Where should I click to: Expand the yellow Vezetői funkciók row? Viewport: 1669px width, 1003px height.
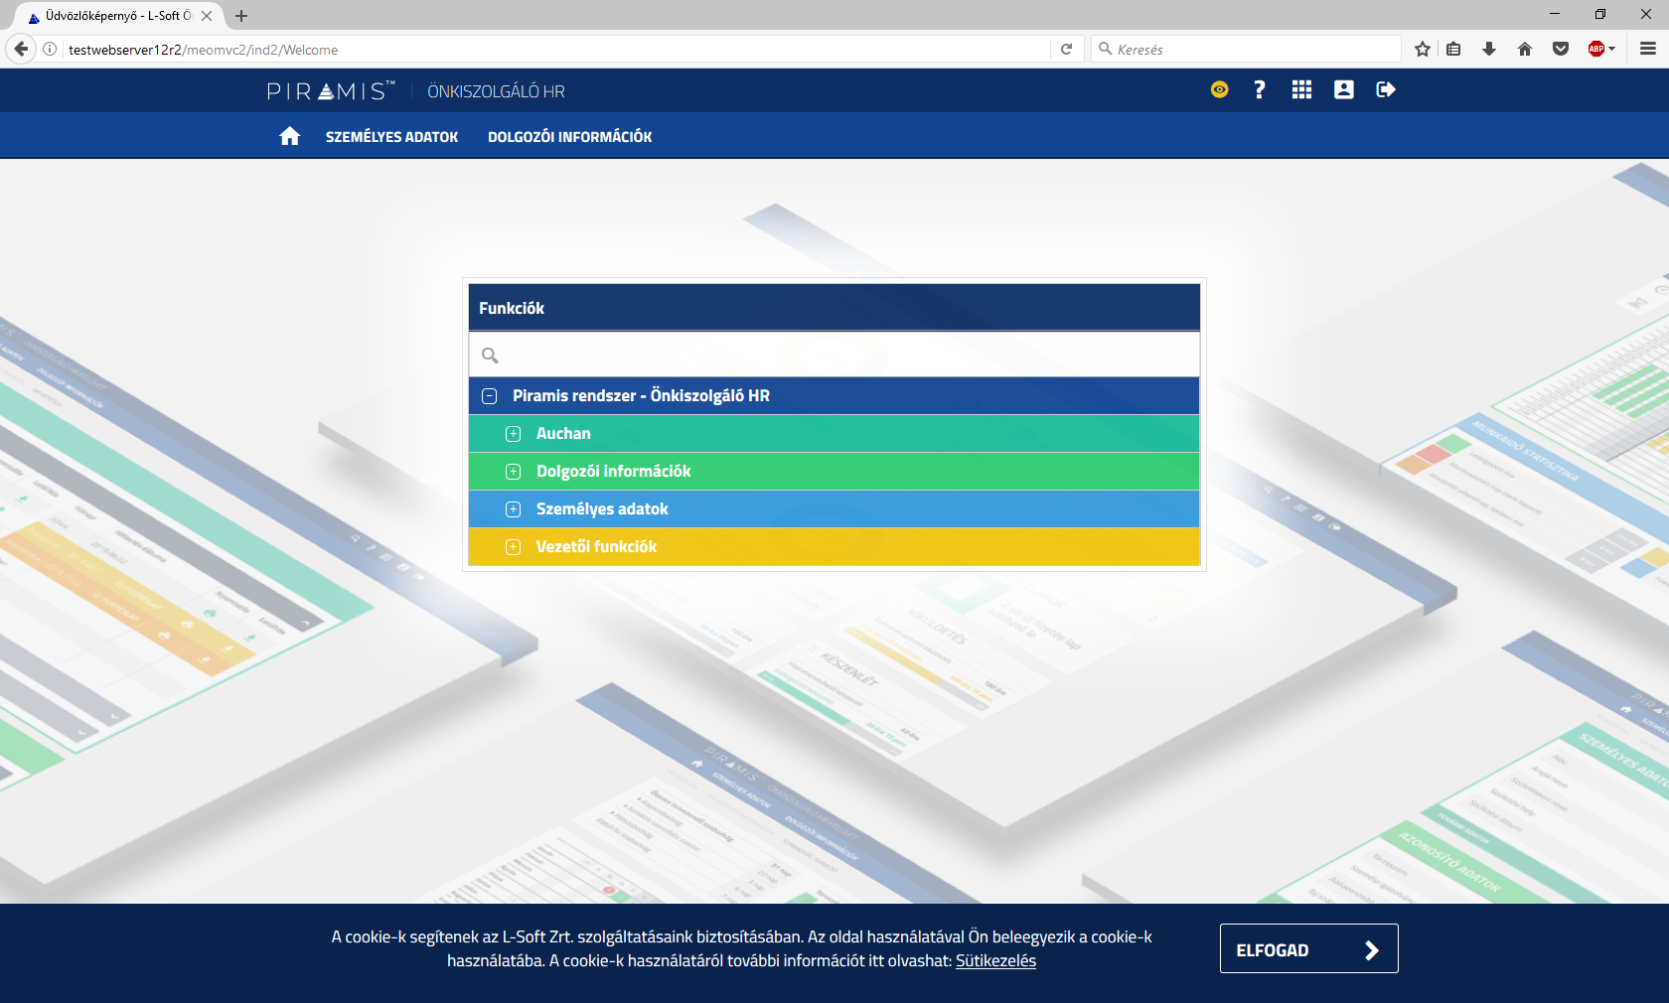click(x=513, y=547)
